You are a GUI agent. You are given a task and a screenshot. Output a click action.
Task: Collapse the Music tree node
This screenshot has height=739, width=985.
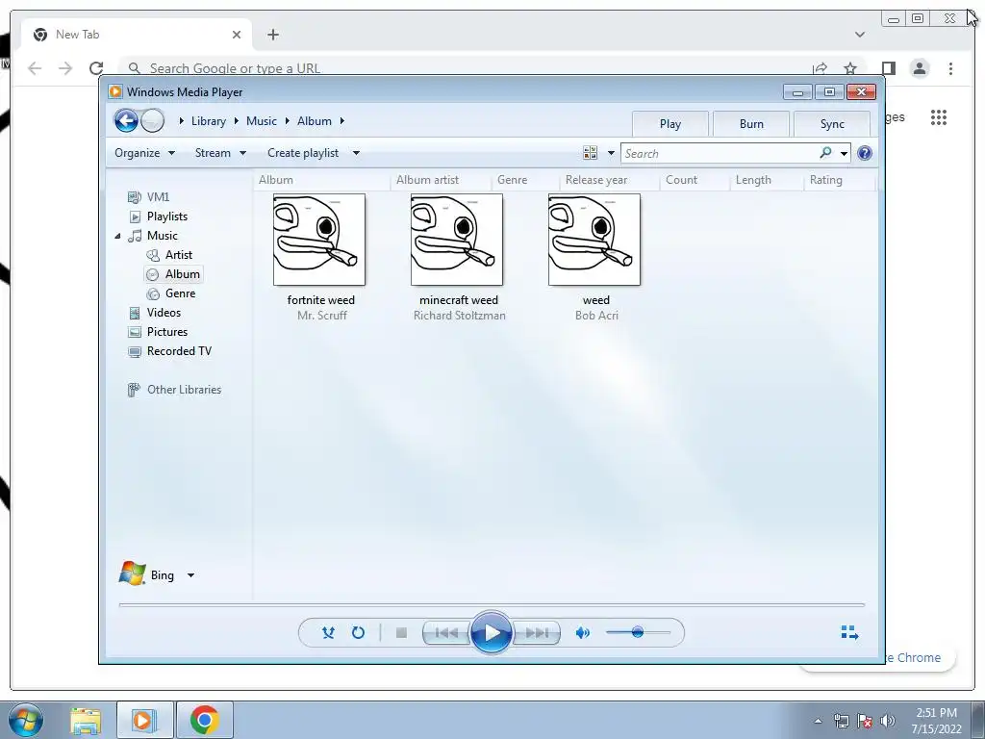tap(117, 236)
